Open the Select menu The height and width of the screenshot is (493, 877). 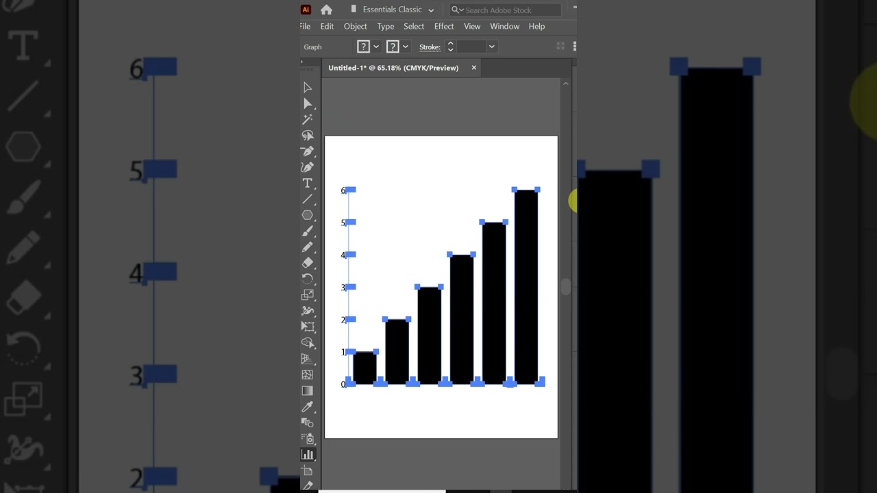pyautogui.click(x=414, y=26)
